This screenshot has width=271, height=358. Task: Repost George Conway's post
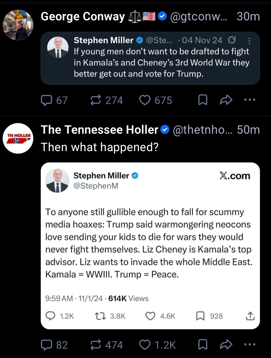pos(96,100)
